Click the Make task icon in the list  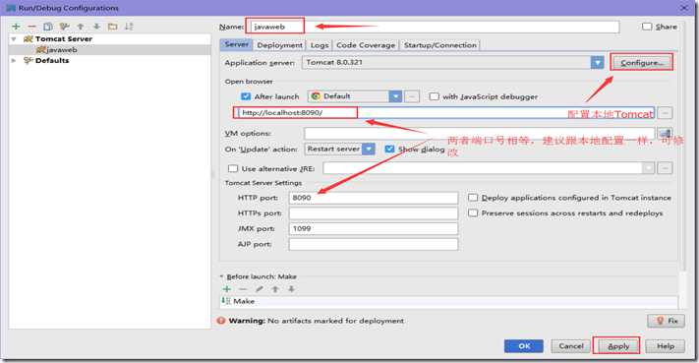pyautogui.click(x=226, y=301)
